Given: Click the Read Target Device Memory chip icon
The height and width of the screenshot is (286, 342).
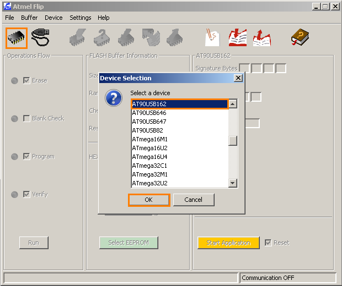Looking at the screenshot, I should 175,37.
